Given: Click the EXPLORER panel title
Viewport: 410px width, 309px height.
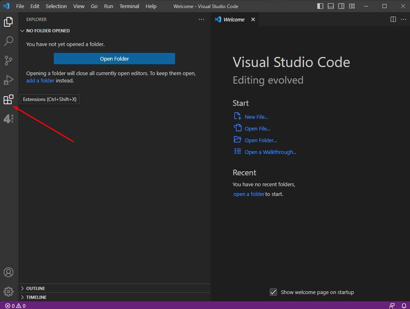Looking at the screenshot, I should [x=36, y=19].
